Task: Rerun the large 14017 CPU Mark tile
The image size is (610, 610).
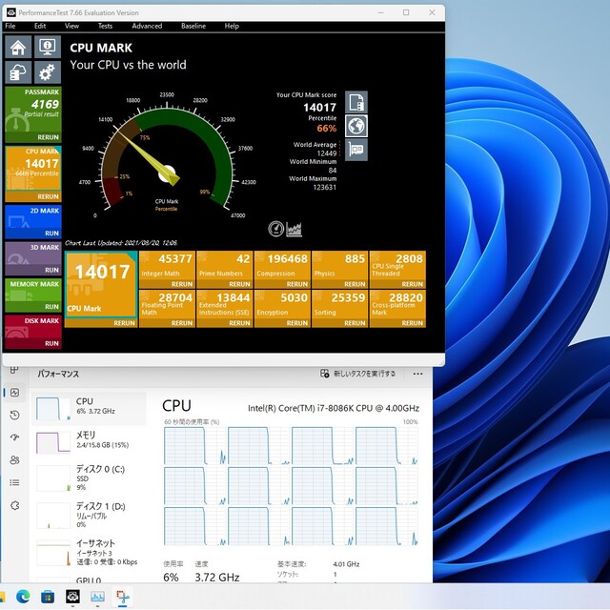Action: [x=125, y=323]
